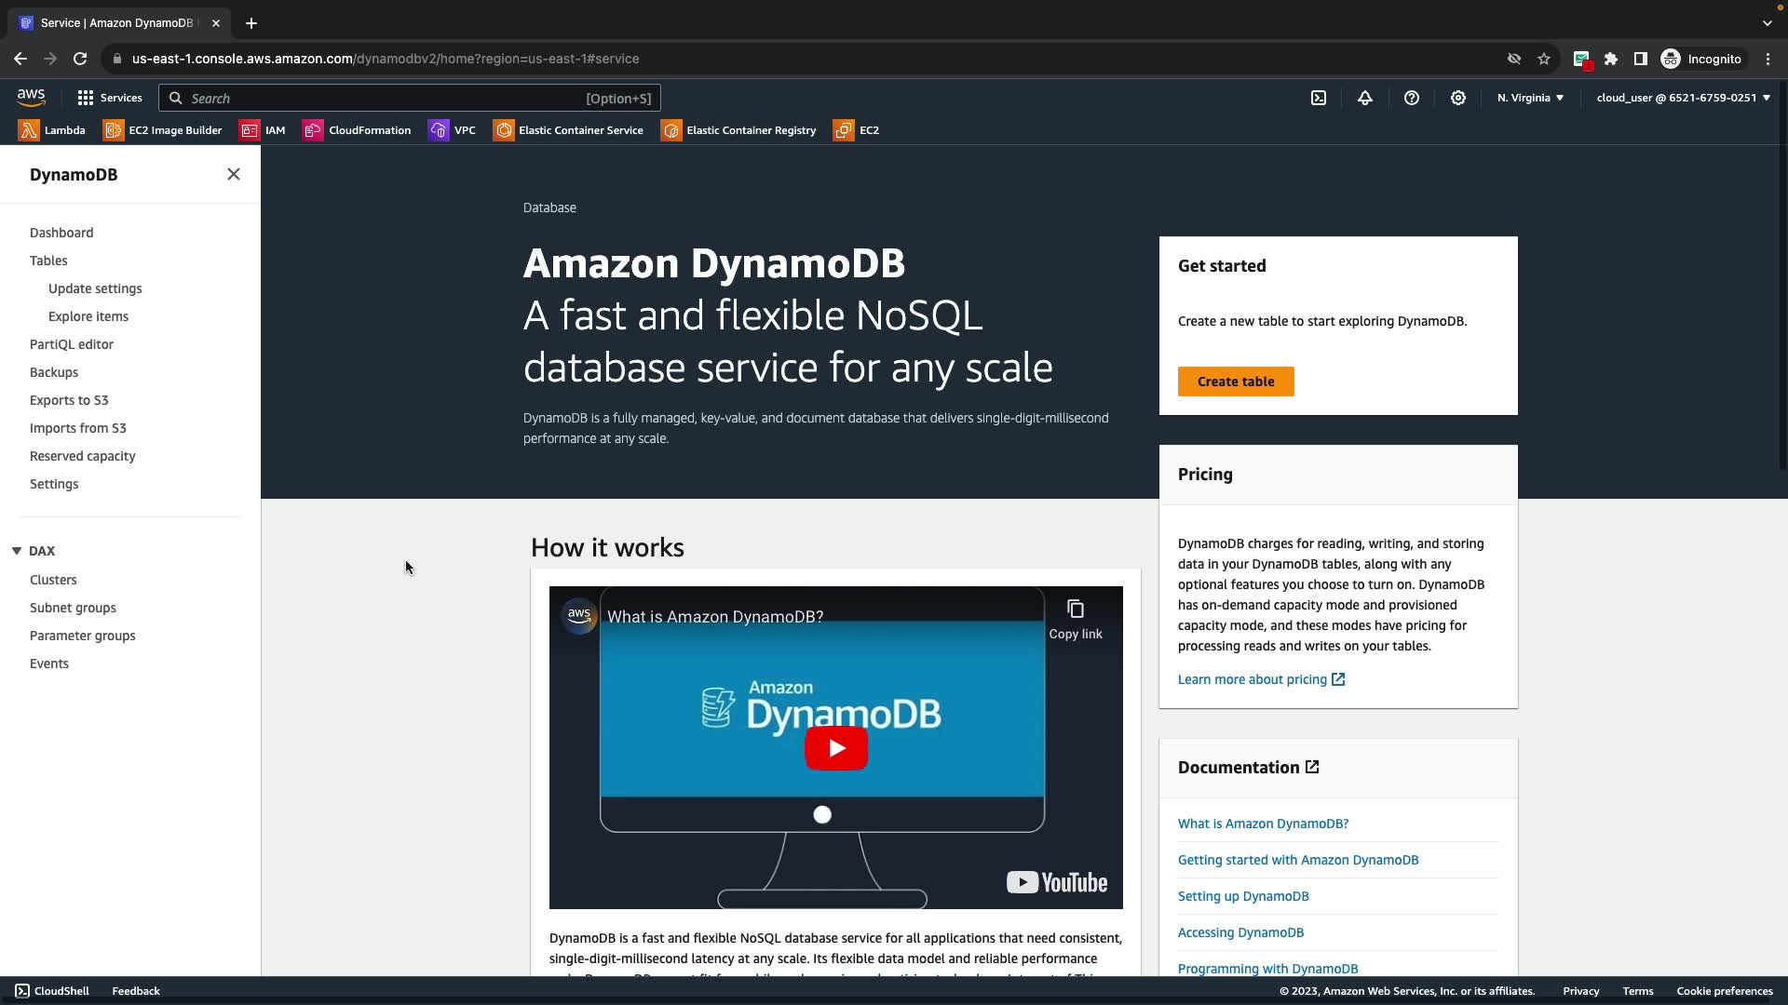
Task: Select PartiQL editor in the sidebar
Action: click(x=72, y=344)
